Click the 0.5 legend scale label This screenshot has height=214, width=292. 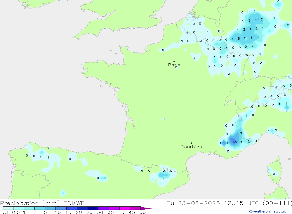[x=16, y=212]
